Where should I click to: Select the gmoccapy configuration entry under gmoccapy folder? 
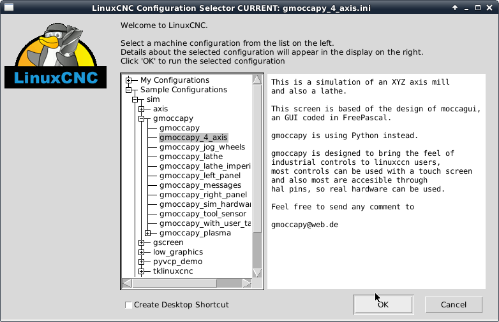179,128
